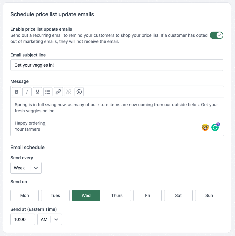Open the emoji picker in toolbar
Image resolution: width=235 pixels, height=236 pixels.
[x=79, y=91]
